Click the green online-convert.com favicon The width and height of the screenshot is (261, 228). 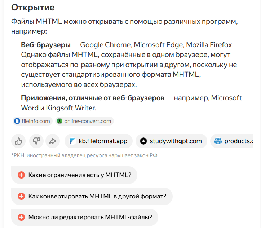[60, 121]
